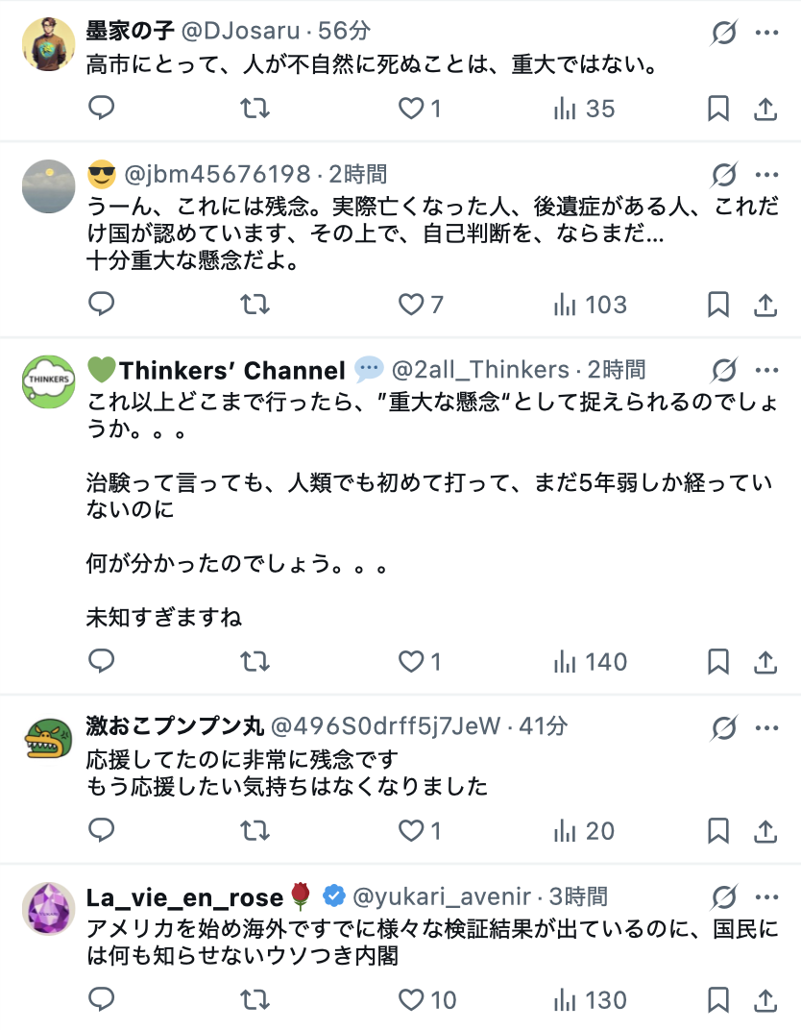Open the 2時間 timestamp on @jbm45676198 post
Viewport: 801px width, 1030px height.
[x=358, y=174]
